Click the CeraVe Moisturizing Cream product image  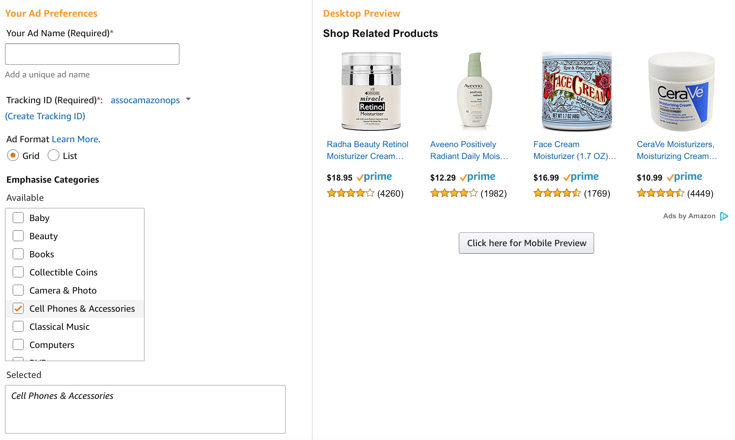point(681,91)
